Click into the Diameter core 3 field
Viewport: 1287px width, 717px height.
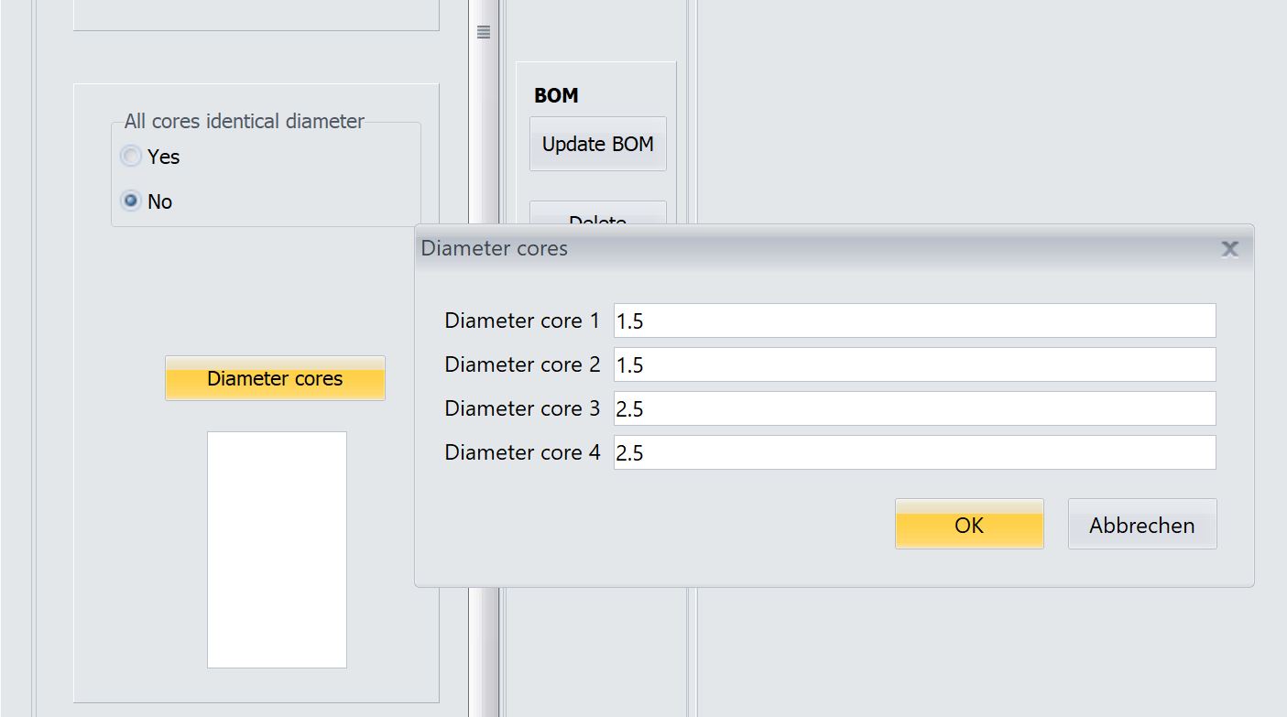click(x=914, y=408)
